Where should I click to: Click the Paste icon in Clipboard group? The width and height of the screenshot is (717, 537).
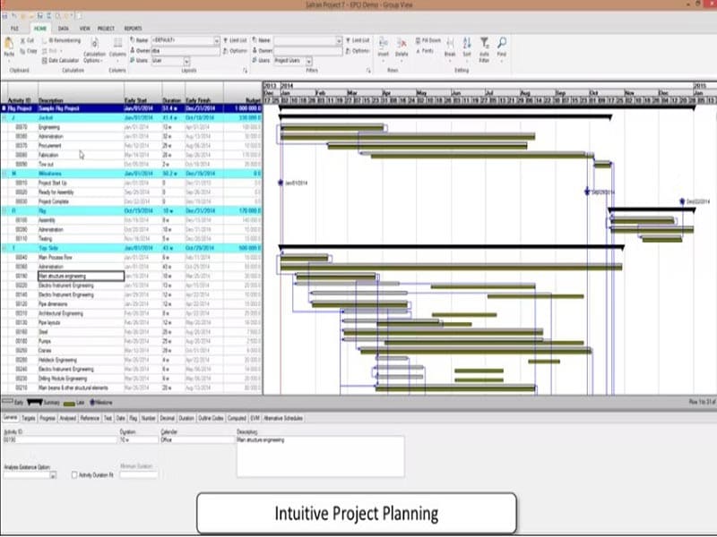pos(9,44)
